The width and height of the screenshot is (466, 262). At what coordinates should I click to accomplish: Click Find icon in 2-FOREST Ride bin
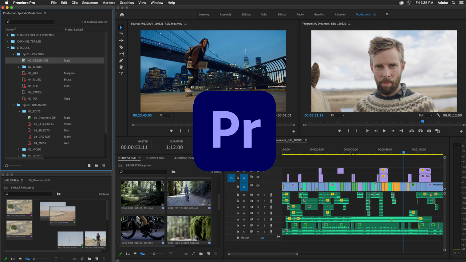coord(194,254)
